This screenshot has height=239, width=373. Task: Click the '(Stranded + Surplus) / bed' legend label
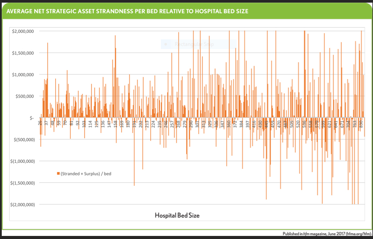pyautogui.click(x=85, y=174)
